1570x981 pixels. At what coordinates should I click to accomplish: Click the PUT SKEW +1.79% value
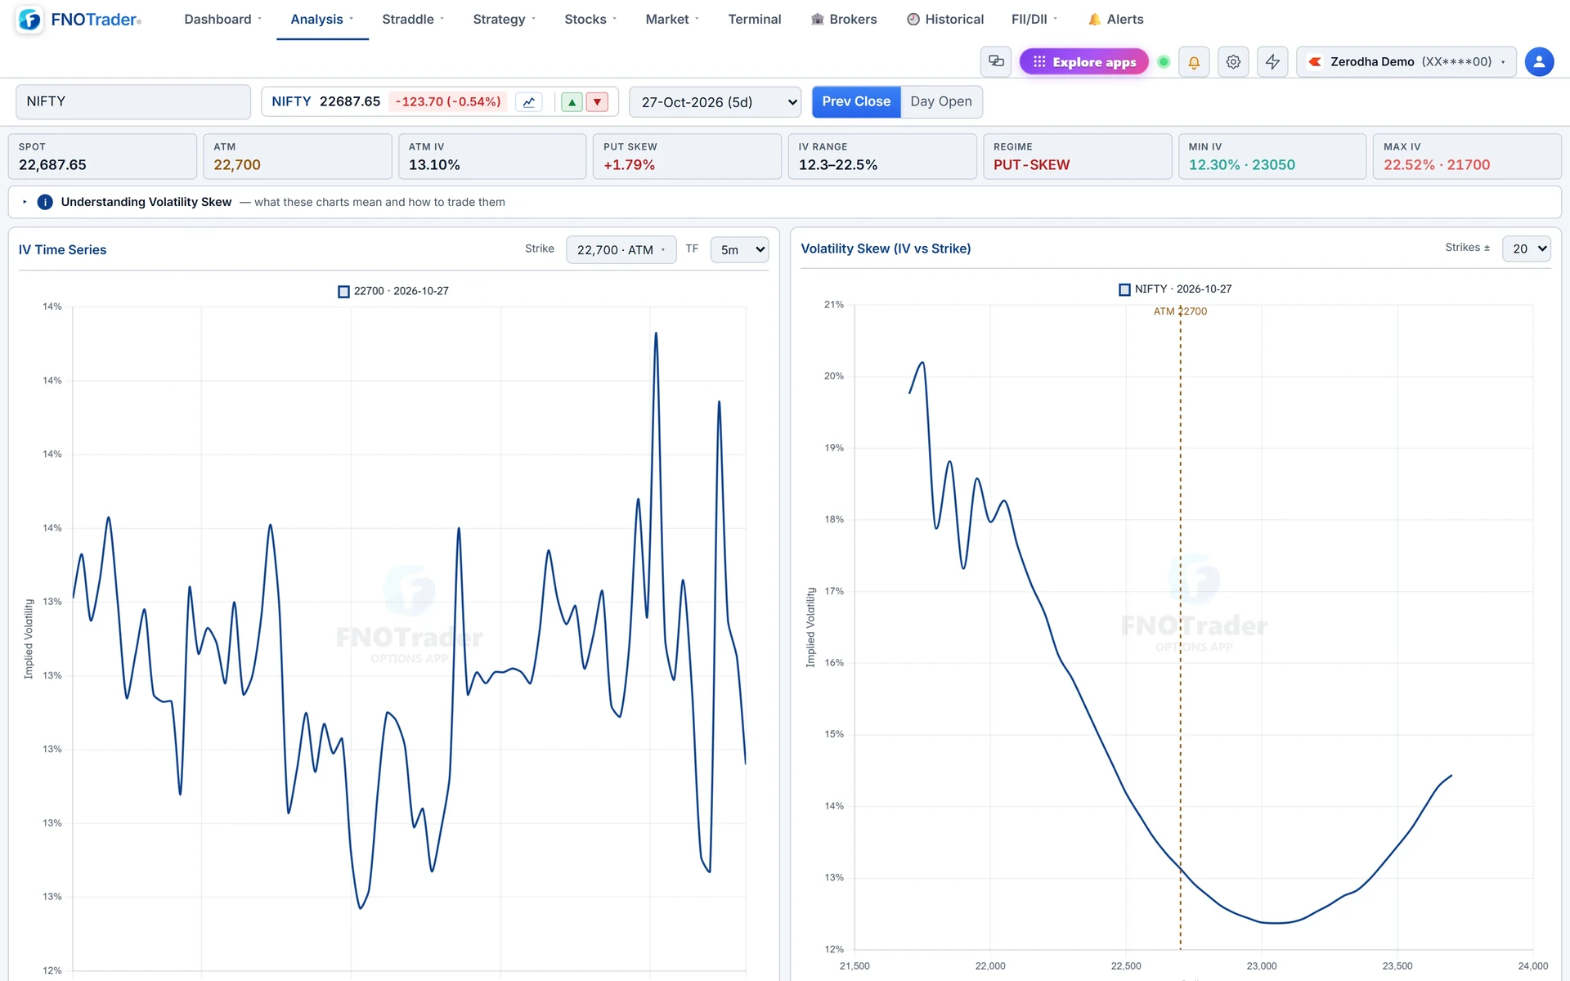coord(629,165)
